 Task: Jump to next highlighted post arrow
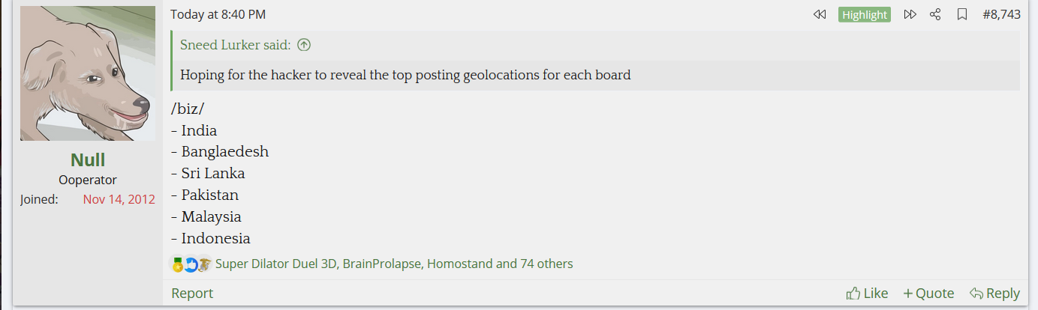910,15
